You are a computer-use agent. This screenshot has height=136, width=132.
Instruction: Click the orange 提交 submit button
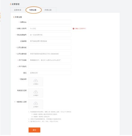coord(34,130)
